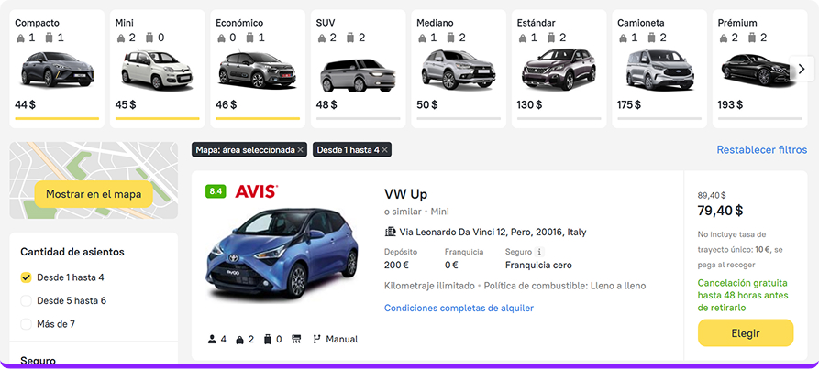Click 'Restablecer filtros' link
Viewport: 819px width, 369px height.
761,149
